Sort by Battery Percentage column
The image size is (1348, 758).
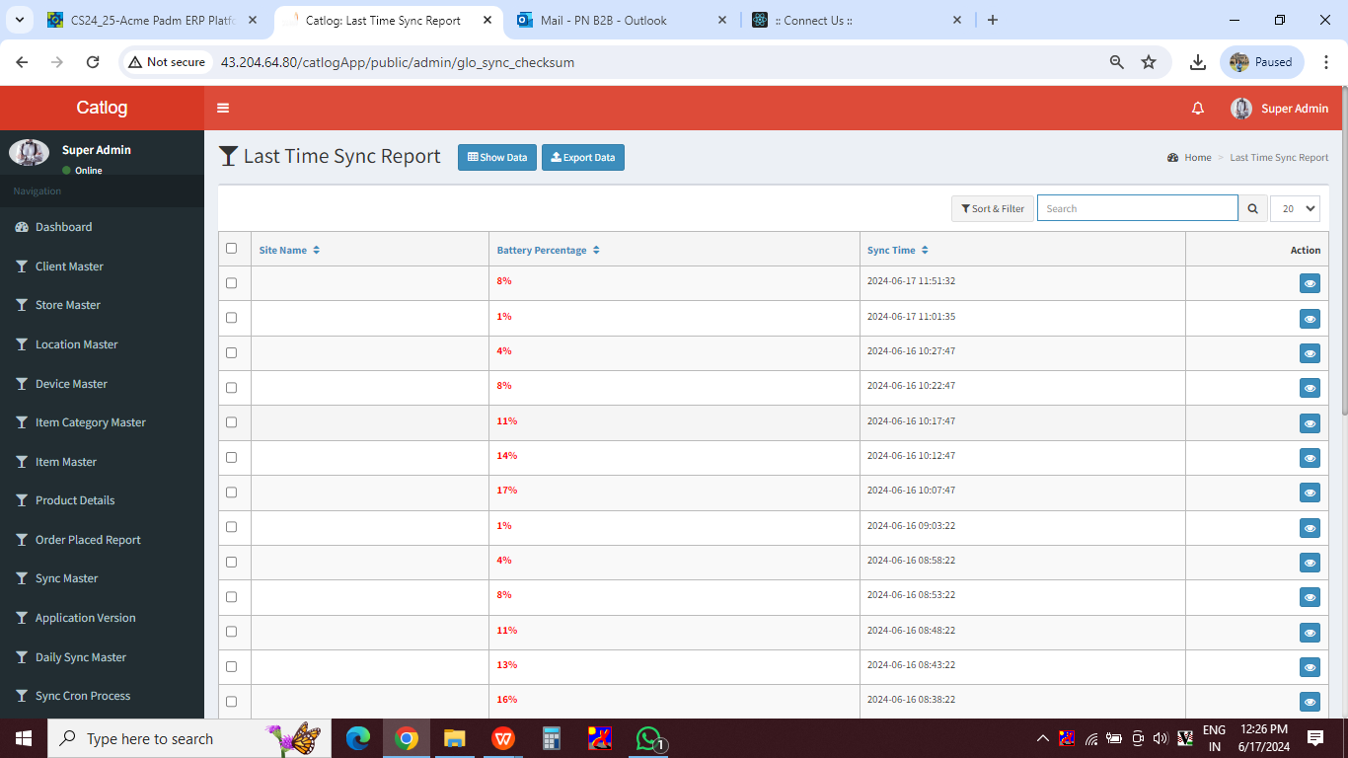(548, 251)
